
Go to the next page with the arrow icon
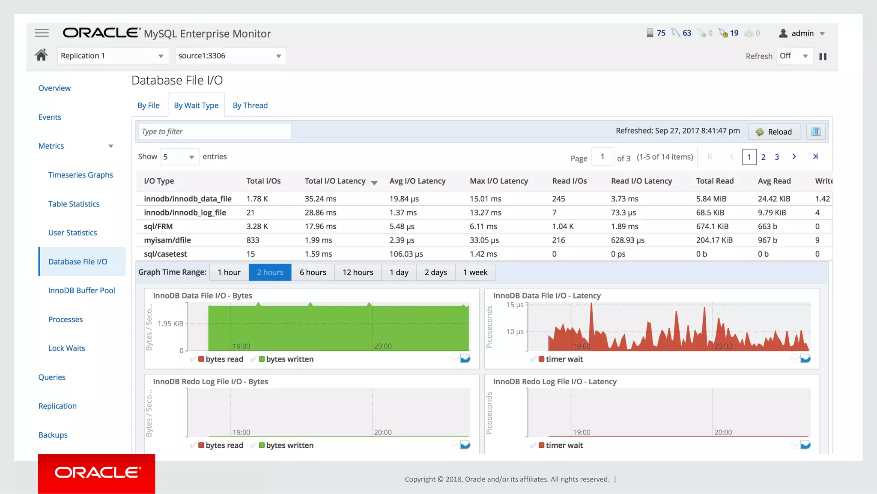tap(794, 157)
